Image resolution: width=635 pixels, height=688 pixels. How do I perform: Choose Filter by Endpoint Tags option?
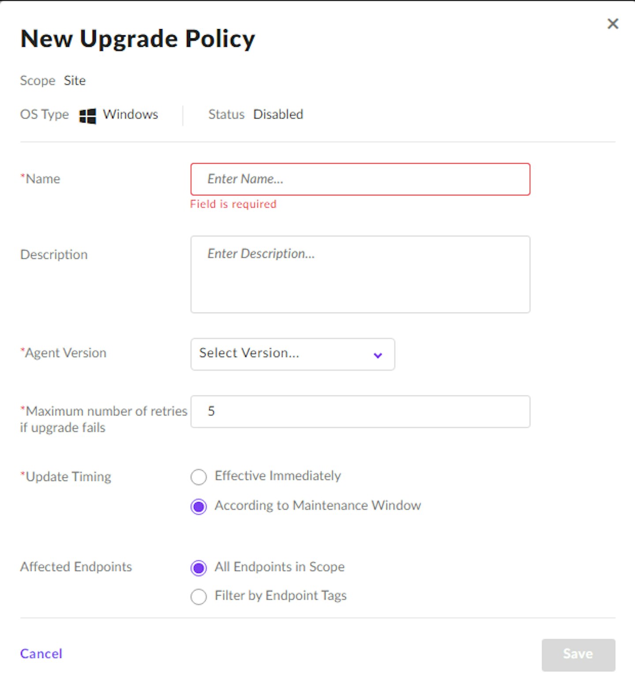[198, 597]
